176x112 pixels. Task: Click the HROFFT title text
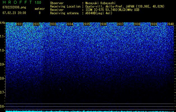pyautogui.click(x=17, y=2)
